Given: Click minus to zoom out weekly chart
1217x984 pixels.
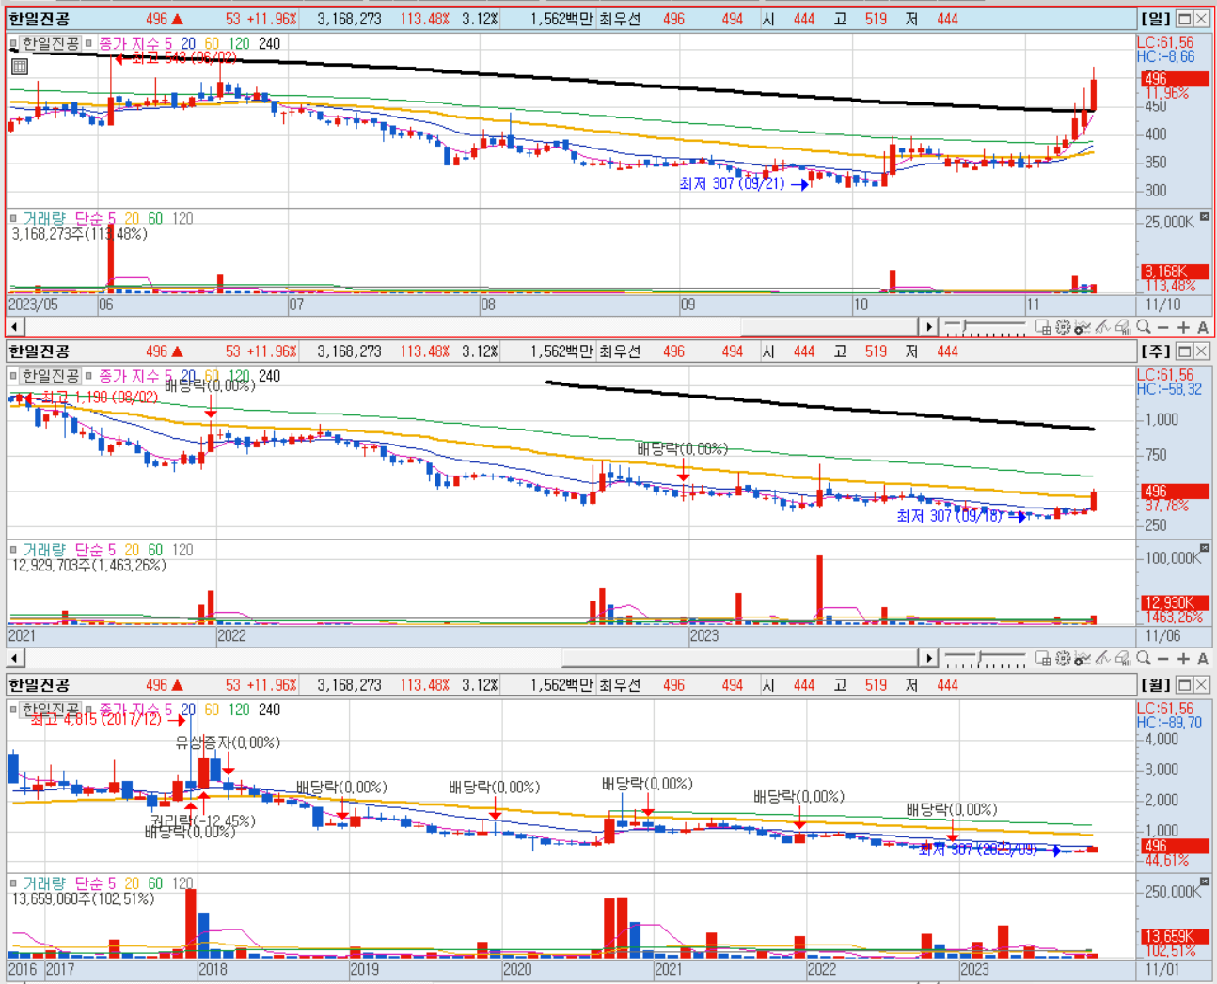Looking at the screenshot, I should 1163,659.
